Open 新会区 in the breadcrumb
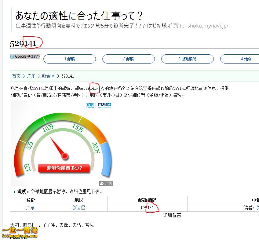This screenshot has width=259, height=240. (x=48, y=76)
